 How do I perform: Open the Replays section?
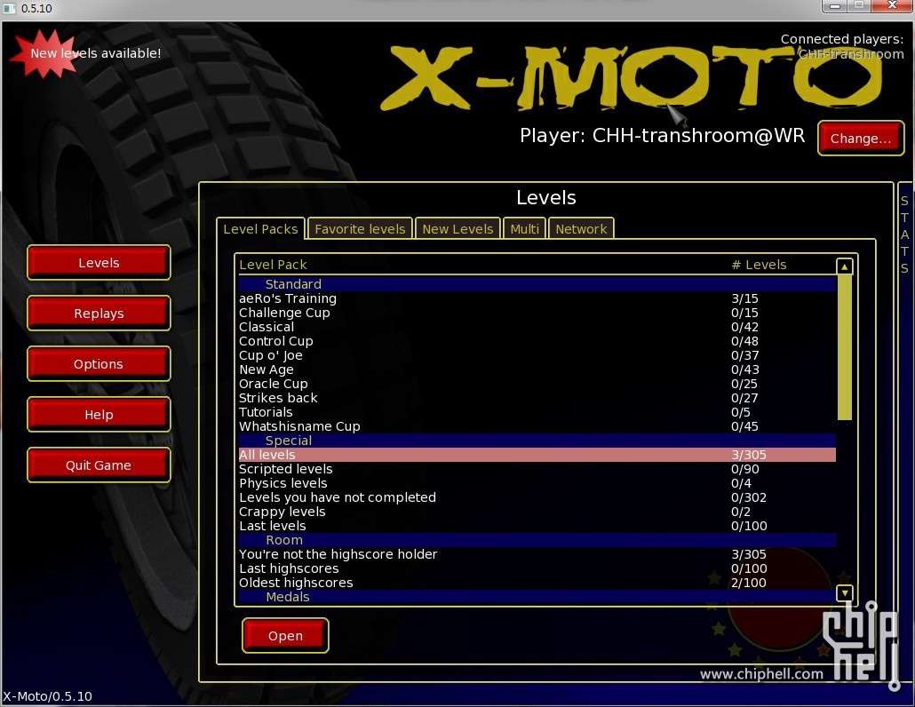click(x=99, y=314)
